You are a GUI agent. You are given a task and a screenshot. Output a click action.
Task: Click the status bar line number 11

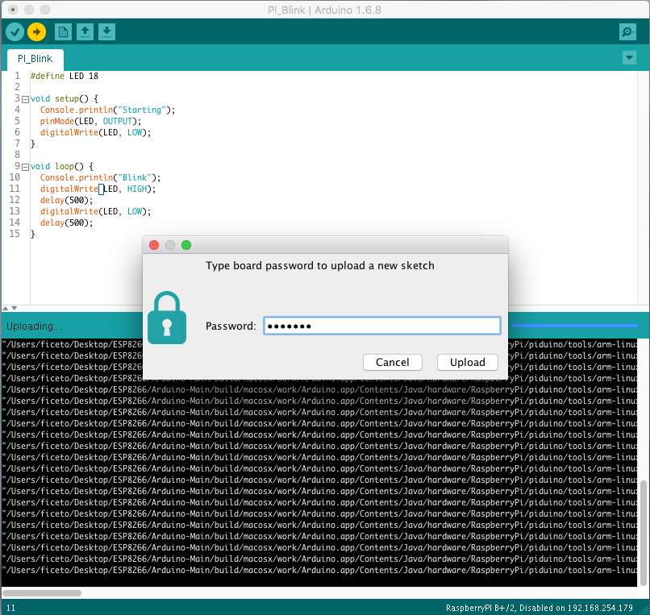(10, 608)
